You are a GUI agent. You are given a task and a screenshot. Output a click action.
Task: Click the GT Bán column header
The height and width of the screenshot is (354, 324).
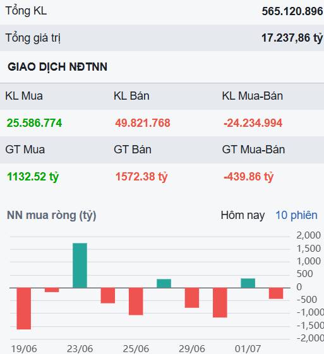(x=133, y=150)
